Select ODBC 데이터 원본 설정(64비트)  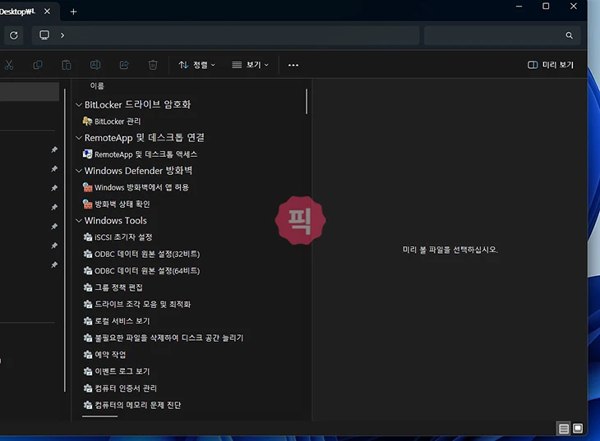point(147,271)
